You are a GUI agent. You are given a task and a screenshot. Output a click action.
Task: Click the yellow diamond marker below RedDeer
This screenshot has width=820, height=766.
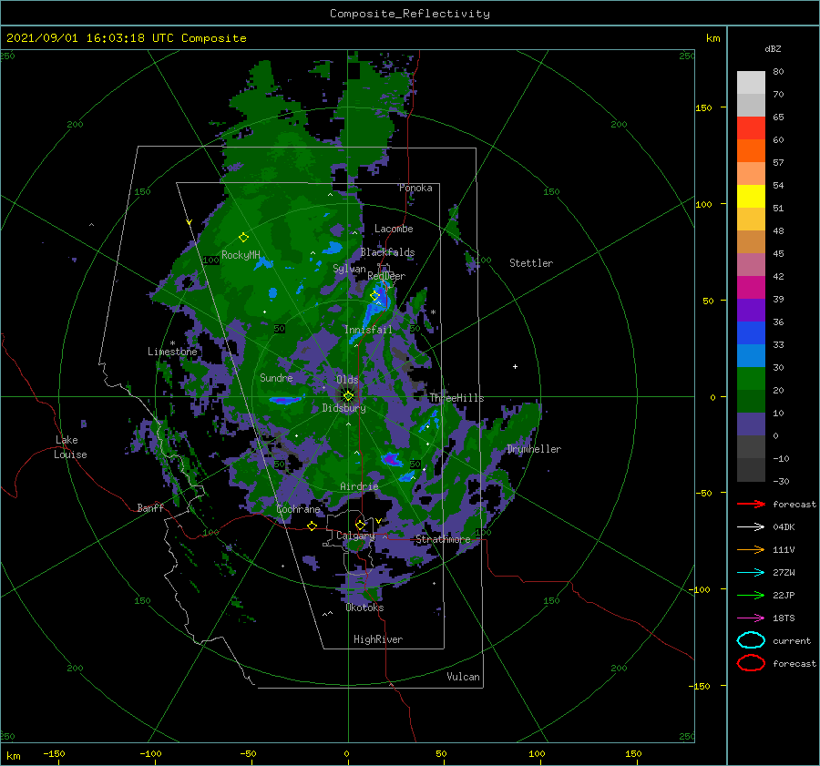point(374,296)
